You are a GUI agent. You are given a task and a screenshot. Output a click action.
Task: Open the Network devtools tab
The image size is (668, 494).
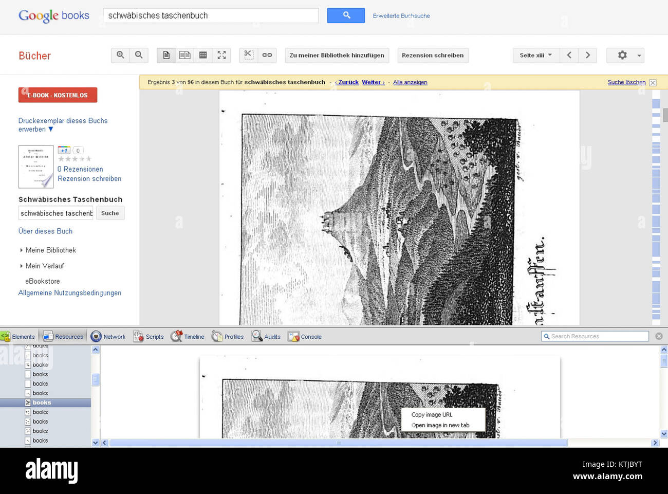(108, 337)
